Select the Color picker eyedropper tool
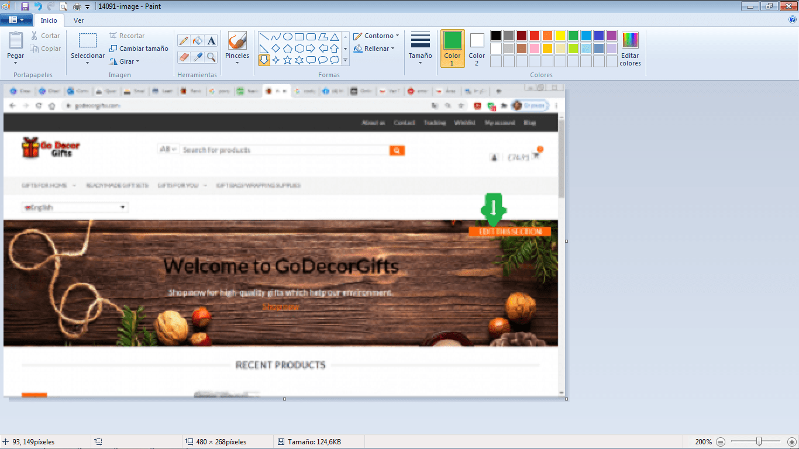The height and width of the screenshot is (449, 799). pos(198,57)
